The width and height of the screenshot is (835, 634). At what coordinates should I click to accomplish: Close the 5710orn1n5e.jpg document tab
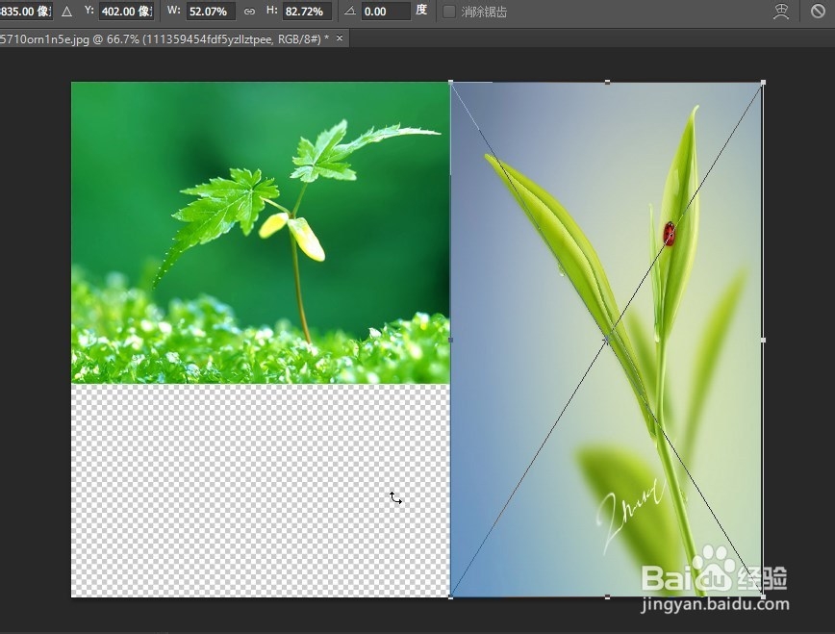click(340, 38)
